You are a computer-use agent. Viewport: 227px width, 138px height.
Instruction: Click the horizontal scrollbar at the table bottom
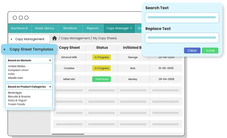click(x=68, y=134)
